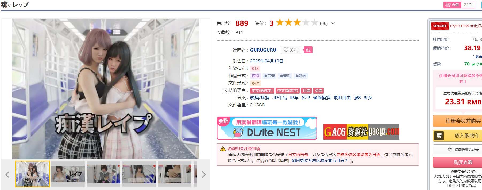Viewport: 482px width, 190px height.
Task: Click the shopping cart icon on 放入购物车
Action: pyautogui.click(x=439, y=136)
